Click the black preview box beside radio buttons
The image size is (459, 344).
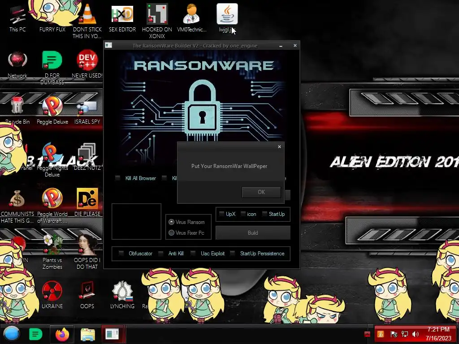[136, 221]
